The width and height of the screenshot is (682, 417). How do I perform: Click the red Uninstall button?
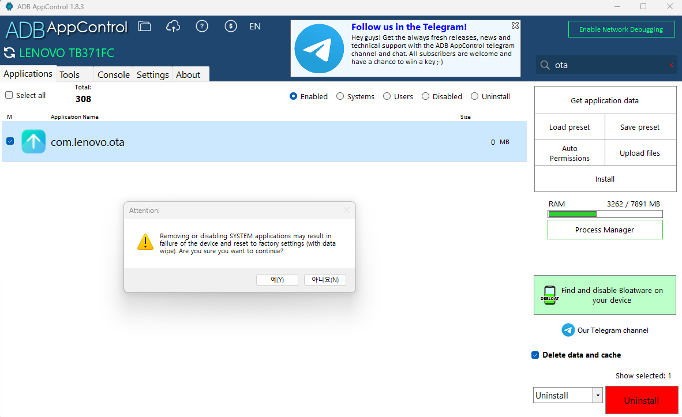click(642, 400)
